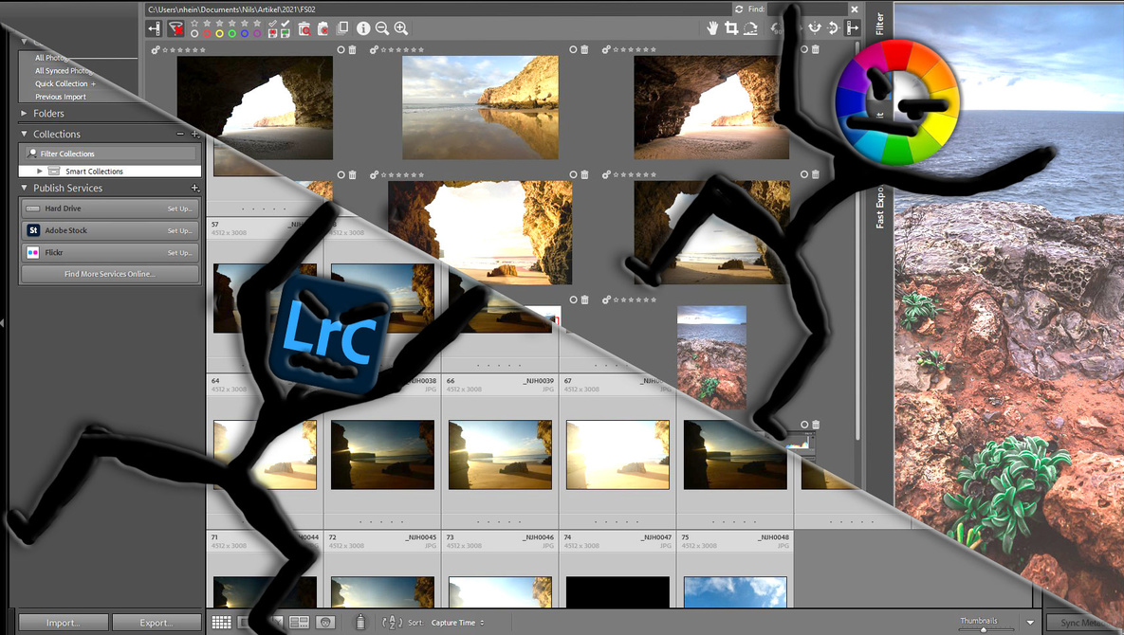Click the link icon above the beach reflection photo
1124x635 pixels.
(374, 50)
